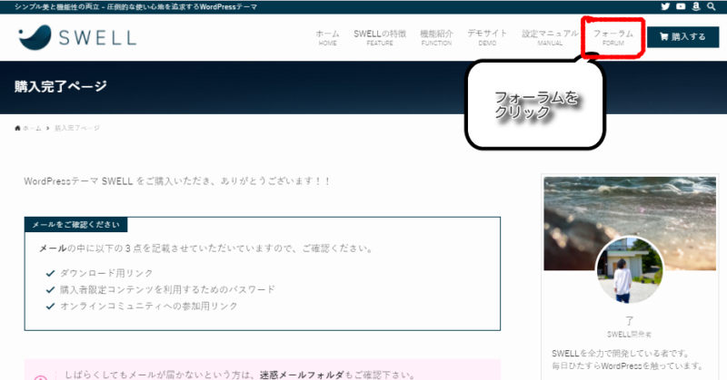Viewport: 727px width, 380px height.
Task: Open the Twitter icon in top bar
Action: 665,6
